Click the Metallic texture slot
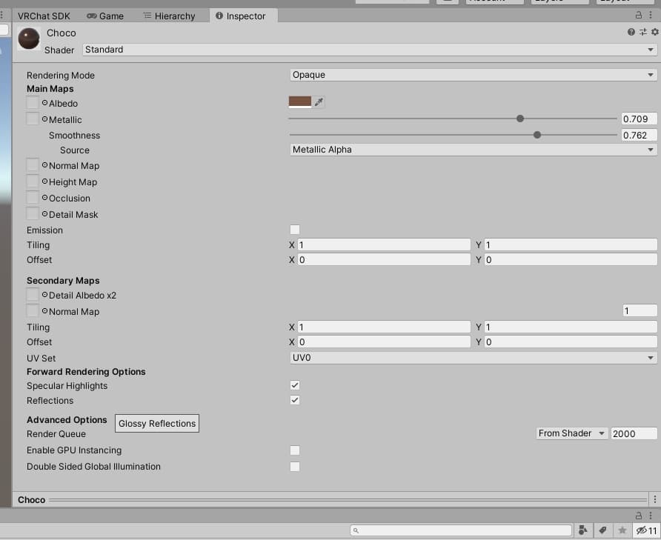The height and width of the screenshot is (540, 661). [33, 119]
